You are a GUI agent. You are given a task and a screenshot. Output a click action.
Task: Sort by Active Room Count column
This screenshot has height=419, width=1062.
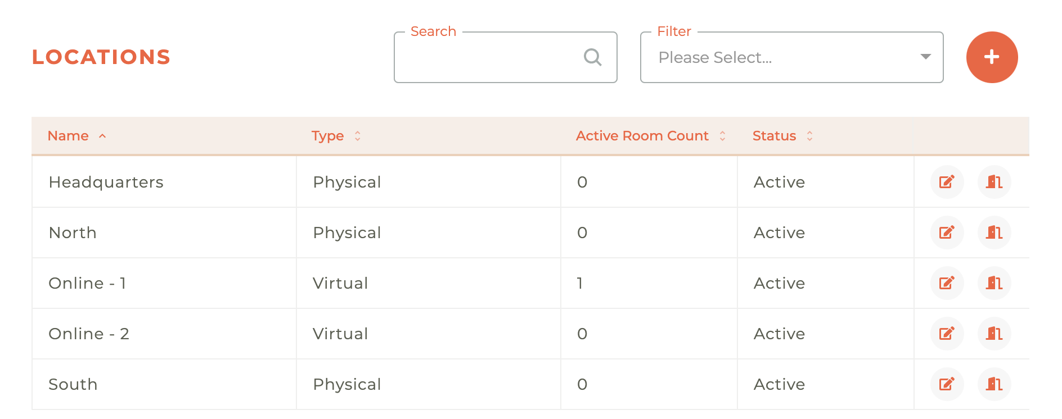pos(642,136)
